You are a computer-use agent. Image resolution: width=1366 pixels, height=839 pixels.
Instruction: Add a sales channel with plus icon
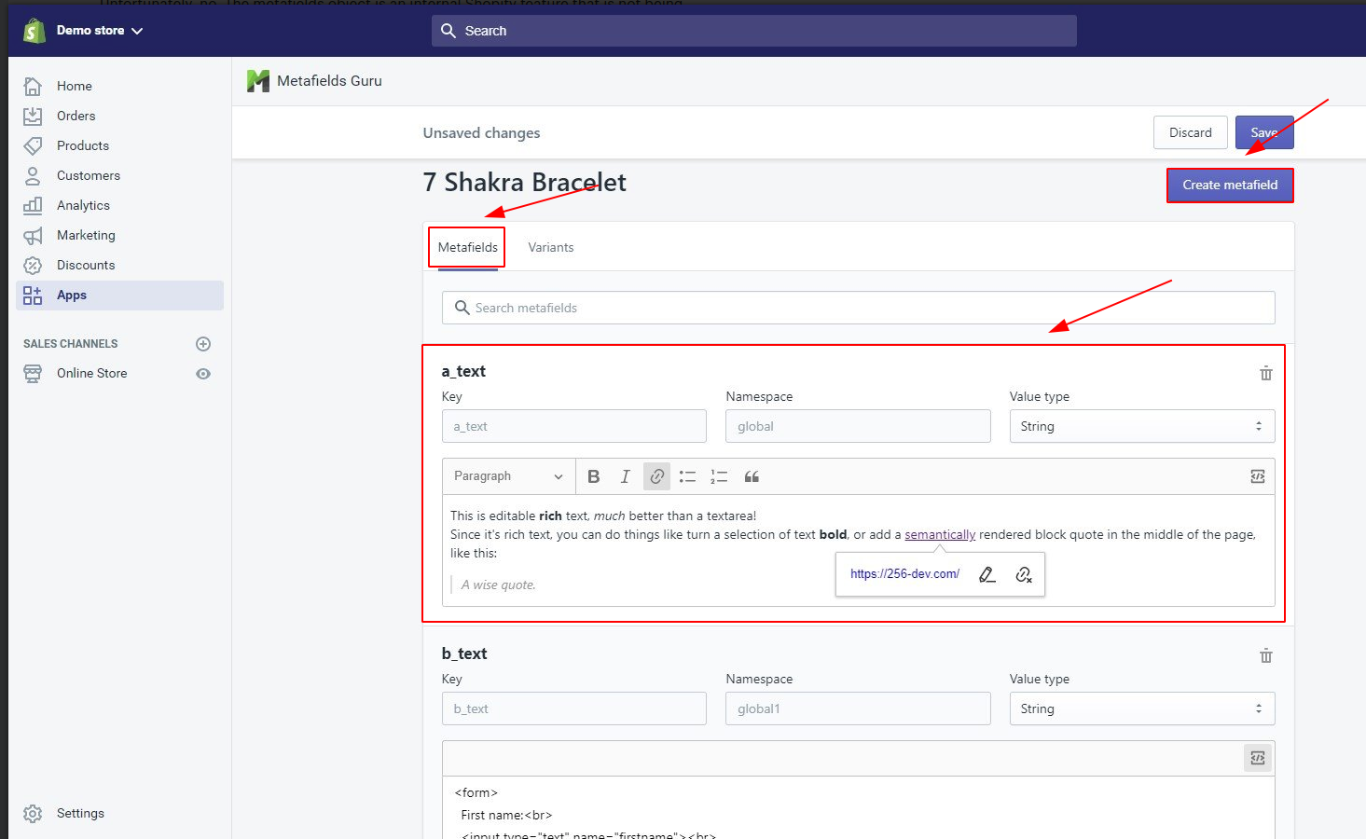coord(203,344)
